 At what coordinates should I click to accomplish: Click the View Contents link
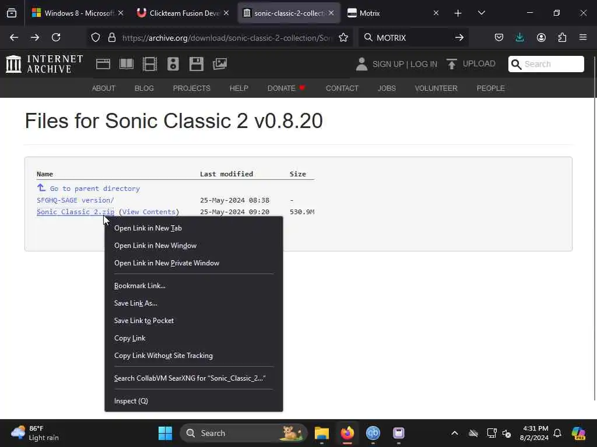tap(149, 212)
